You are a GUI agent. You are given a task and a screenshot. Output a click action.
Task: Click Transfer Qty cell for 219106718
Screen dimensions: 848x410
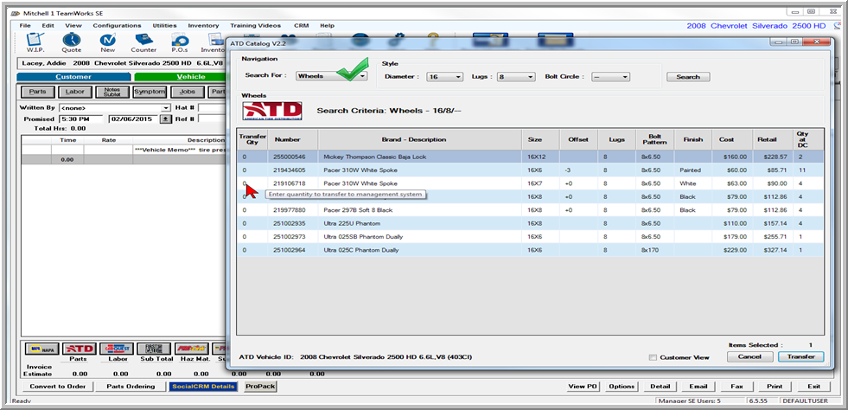252,183
